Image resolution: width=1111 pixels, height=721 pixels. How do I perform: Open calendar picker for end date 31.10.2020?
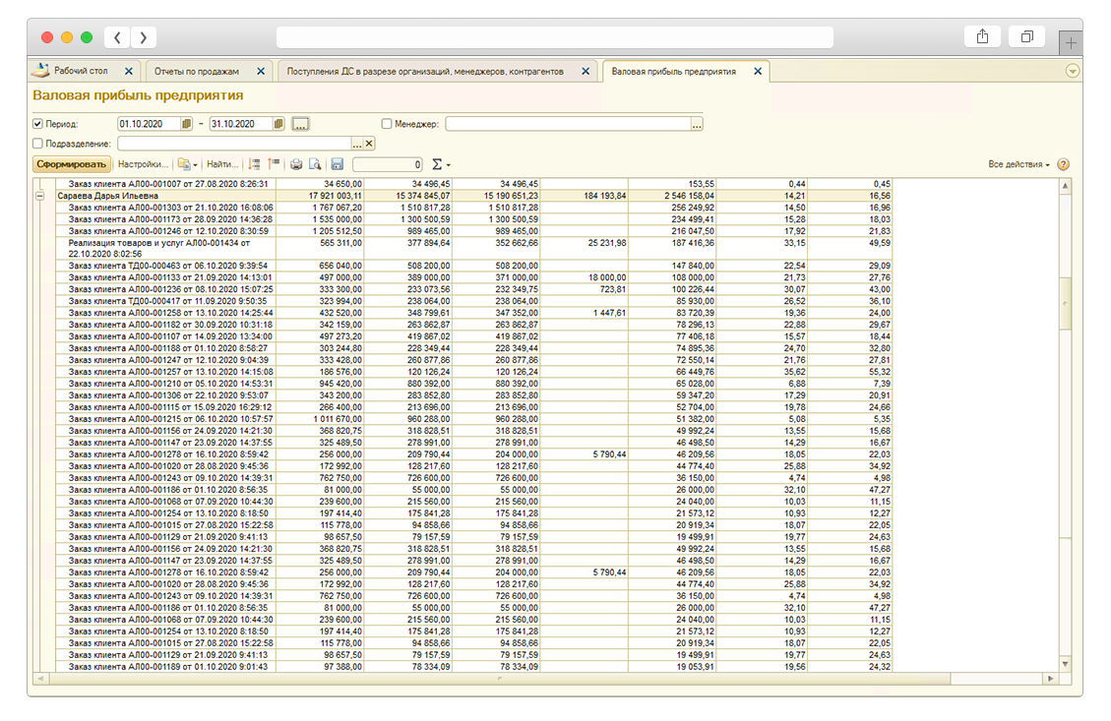point(278,124)
